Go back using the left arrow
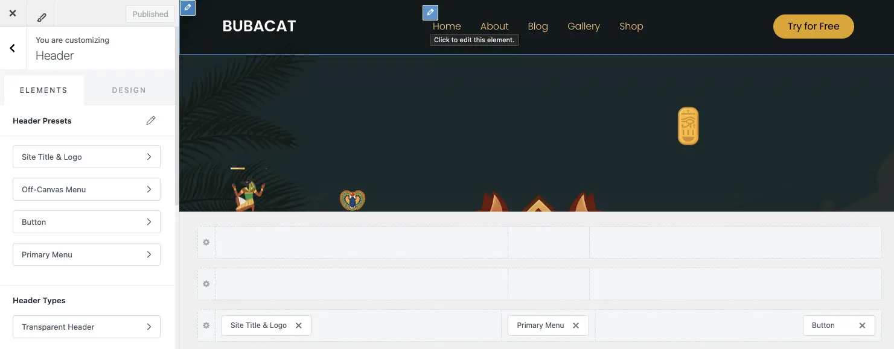Image resolution: width=894 pixels, height=349 pixels. [x=13, y=48]
